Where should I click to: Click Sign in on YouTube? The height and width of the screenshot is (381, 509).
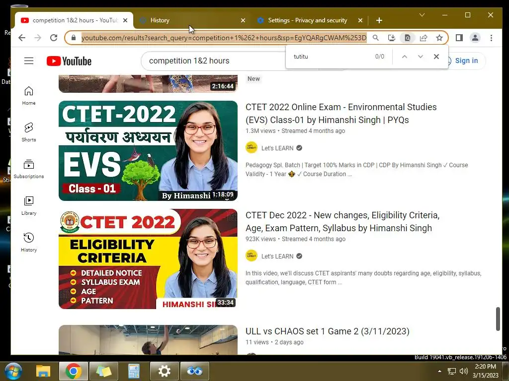coord(466,61)
